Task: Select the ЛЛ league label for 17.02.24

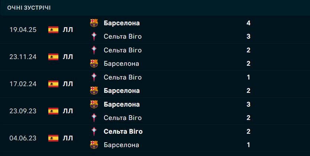Action: 68,84
